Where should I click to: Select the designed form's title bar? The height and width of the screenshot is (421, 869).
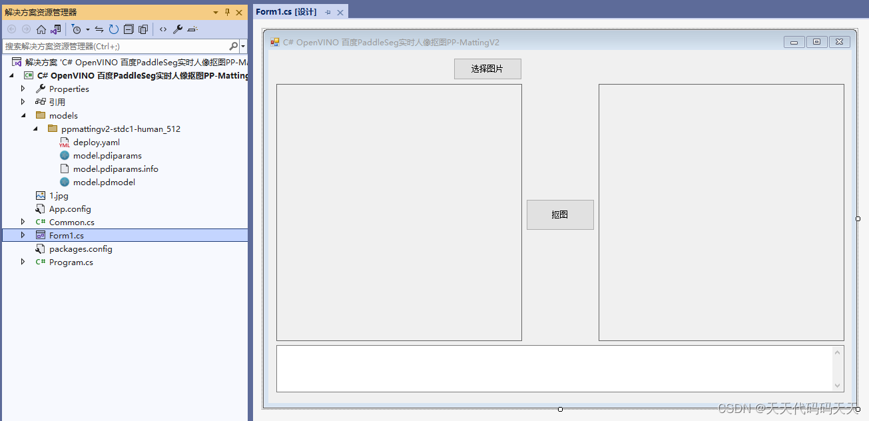pyautogui.click(x=559, y=42)
